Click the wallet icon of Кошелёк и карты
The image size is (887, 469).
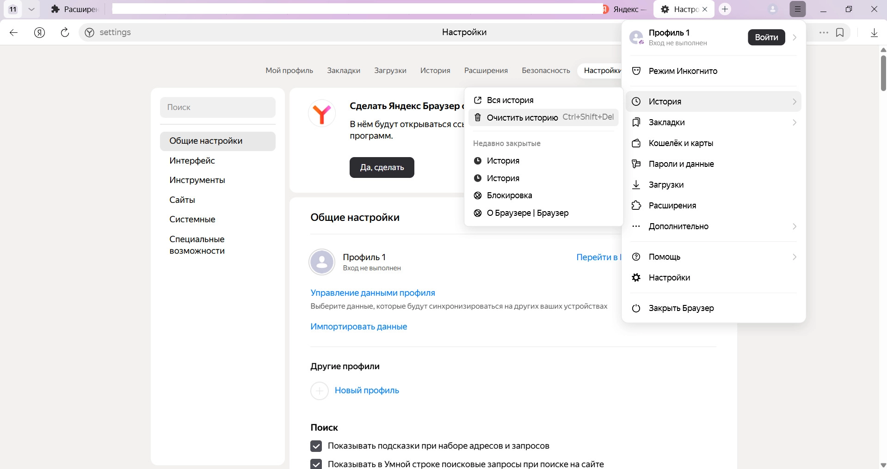point(636,143)
